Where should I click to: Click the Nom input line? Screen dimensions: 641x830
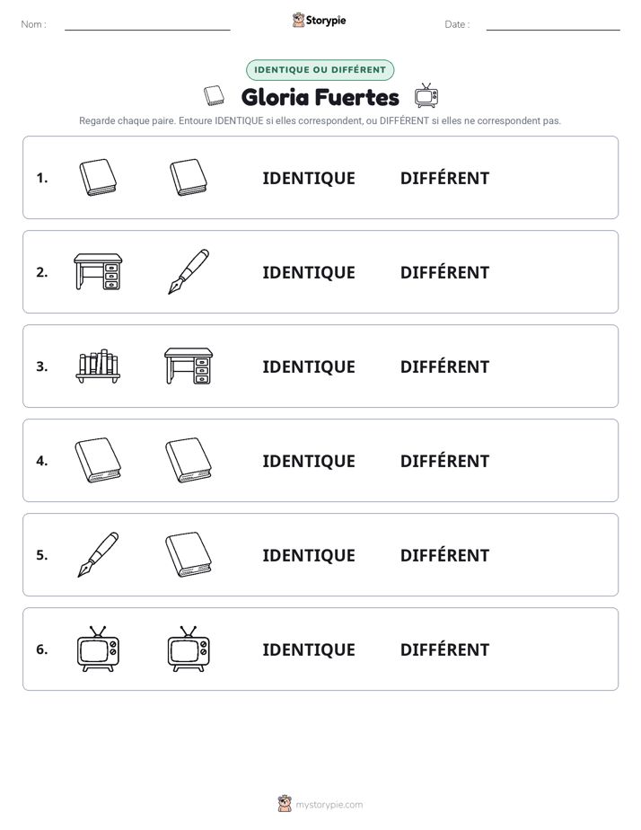click(x=147, y=25)
